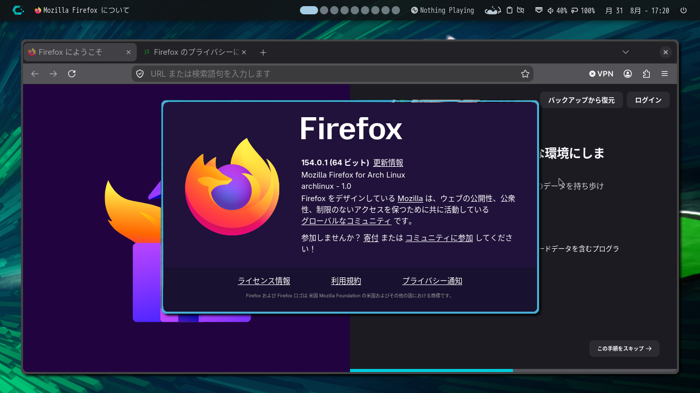
Task: Click the onboarding progress bar at page bottom
Action: tap(513, 370)
